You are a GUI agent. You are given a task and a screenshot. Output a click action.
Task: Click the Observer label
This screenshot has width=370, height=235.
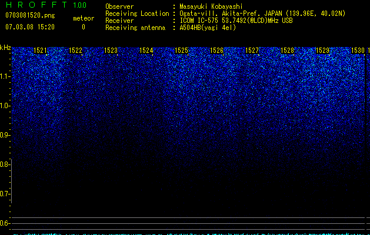pos(119,6)
